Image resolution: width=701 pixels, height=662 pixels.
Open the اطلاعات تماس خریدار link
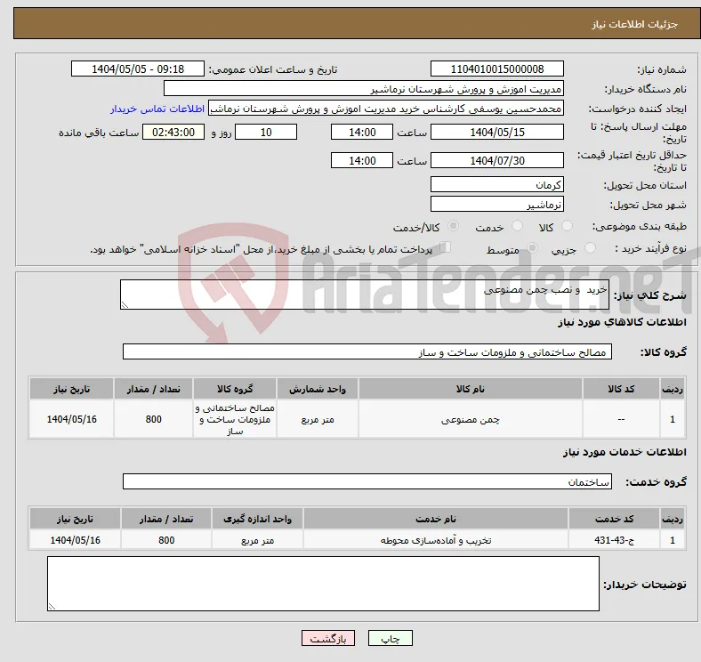(x=157, y=109)
